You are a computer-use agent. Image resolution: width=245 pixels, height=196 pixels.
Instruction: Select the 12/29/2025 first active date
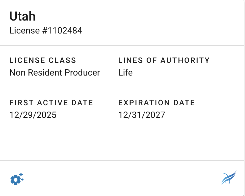pyautogui.click(x=33, y=115)
